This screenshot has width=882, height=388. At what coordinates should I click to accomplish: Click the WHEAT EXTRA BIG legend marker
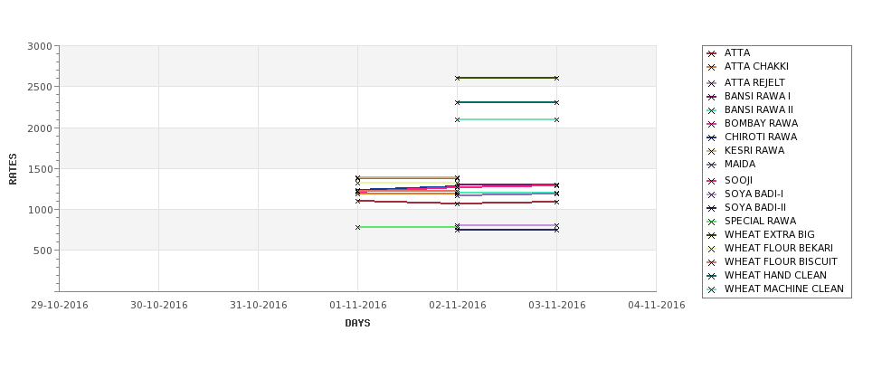[711, 235]
